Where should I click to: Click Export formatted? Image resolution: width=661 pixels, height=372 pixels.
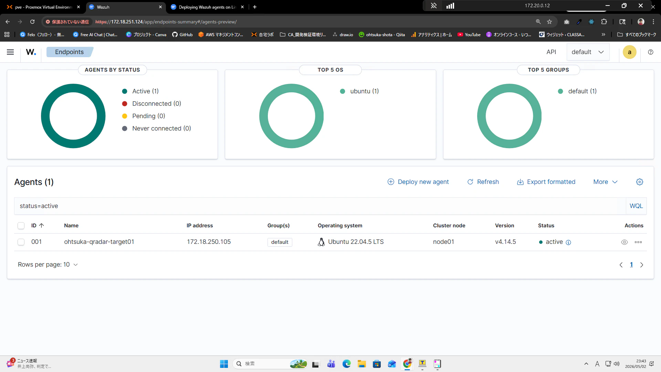(x=546, y=182)
